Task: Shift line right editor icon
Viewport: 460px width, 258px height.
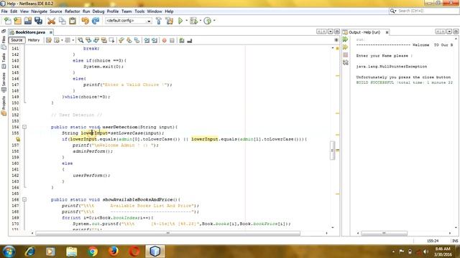Action: 155,40
